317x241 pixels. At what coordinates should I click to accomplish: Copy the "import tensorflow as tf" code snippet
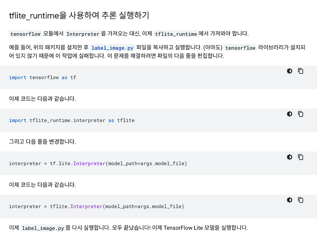301,71
